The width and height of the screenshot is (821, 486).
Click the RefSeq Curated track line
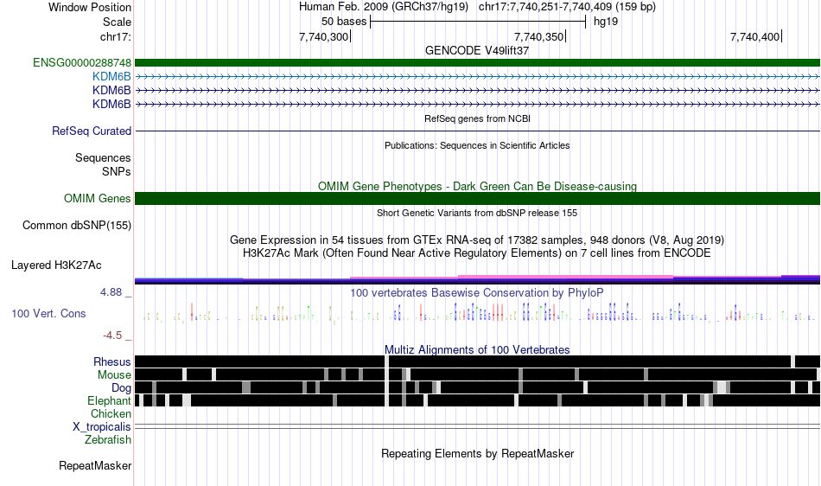pos(478,131)
